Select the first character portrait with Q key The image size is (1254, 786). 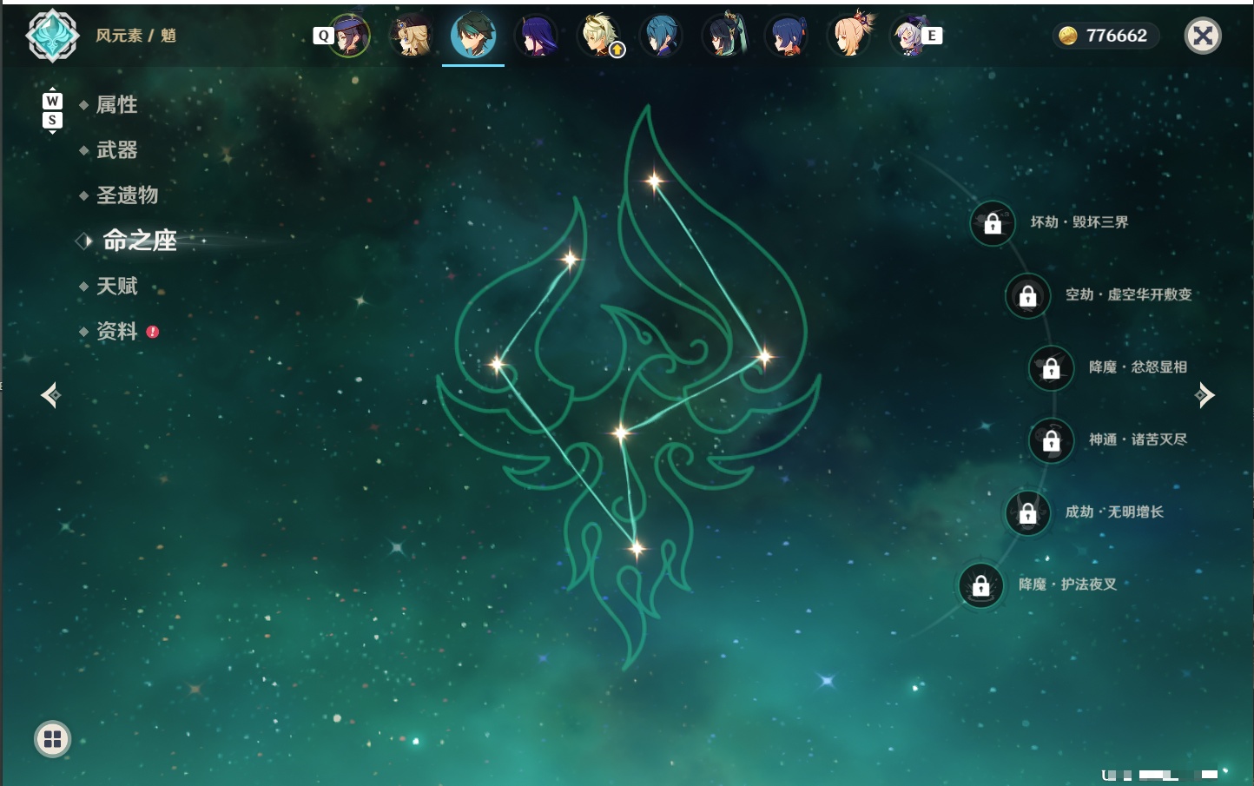pos(349,36)
